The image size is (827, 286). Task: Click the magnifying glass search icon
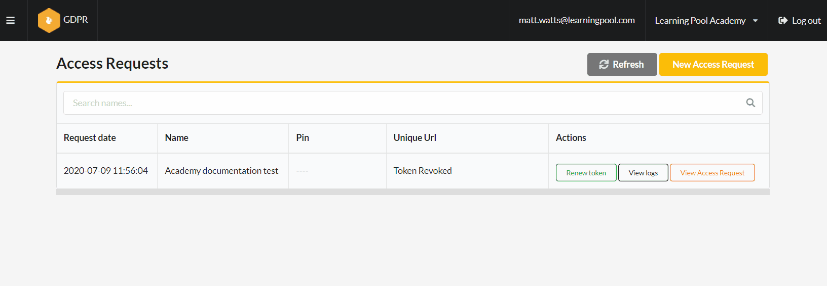point(750,103)
